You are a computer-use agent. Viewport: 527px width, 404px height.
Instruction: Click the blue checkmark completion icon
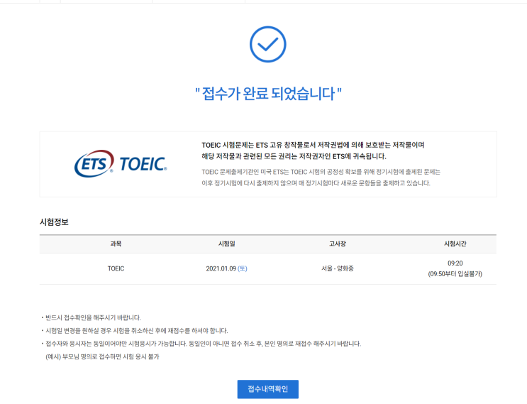tap(268, 44)
